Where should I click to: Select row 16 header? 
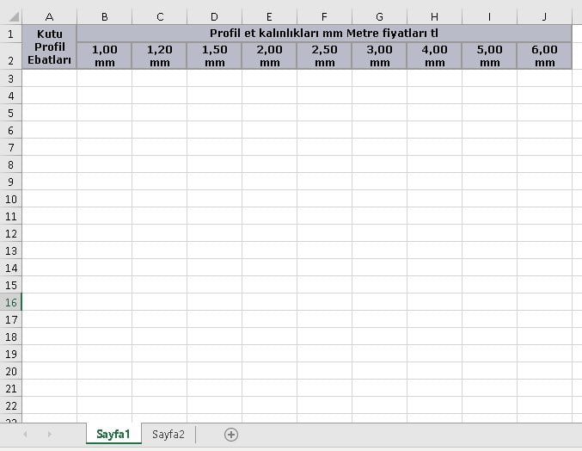point(10,302)
